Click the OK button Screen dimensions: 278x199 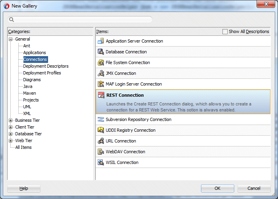(217, 188)
